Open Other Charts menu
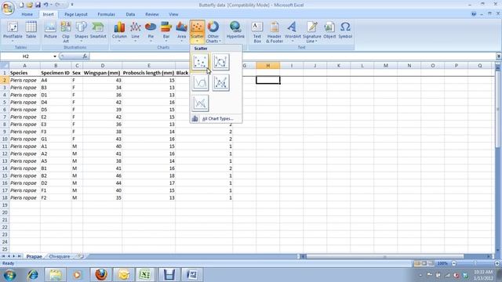502x282 pixels. point(213,32)
